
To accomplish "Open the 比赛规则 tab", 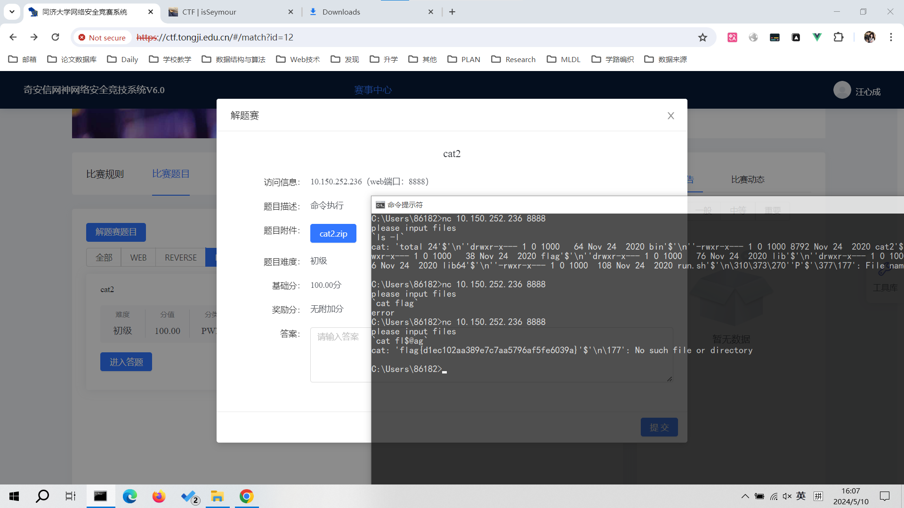I will pyautogui.click(x=105, y=174).
